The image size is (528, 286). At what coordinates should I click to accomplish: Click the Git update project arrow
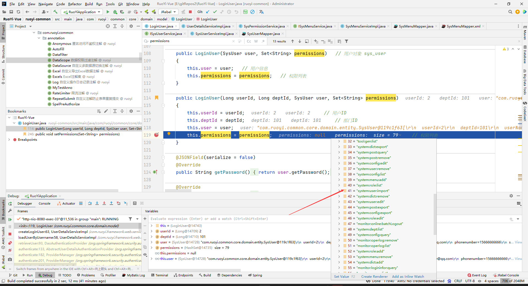[x=208, y=12]
